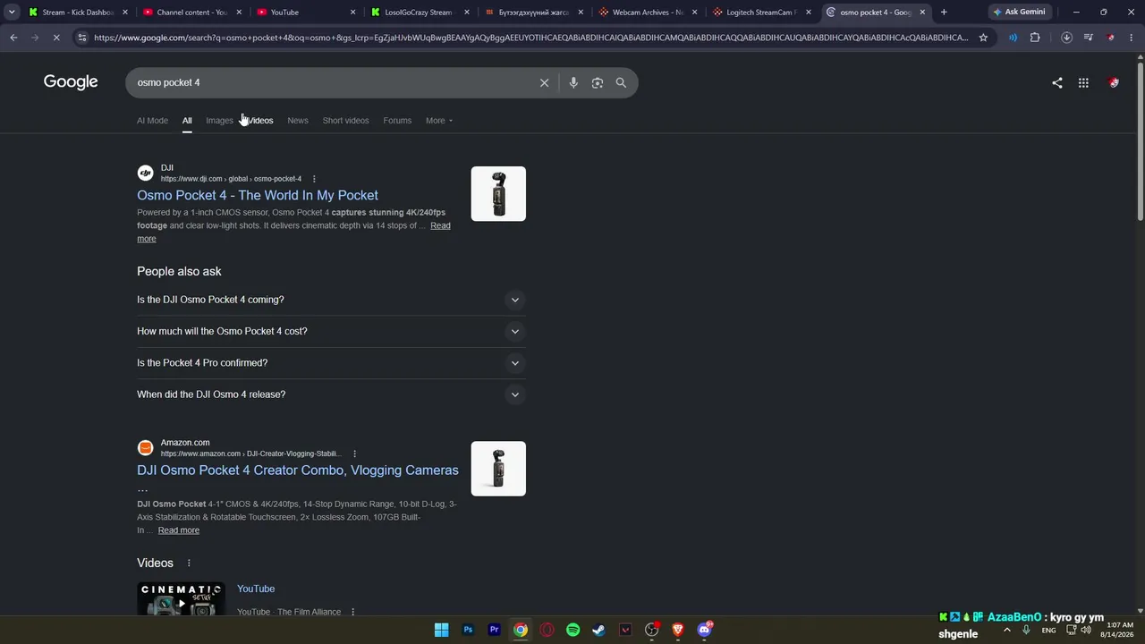Bookmark this page with the star icon
Screen dimensions: 1145x644
(983, 38)
